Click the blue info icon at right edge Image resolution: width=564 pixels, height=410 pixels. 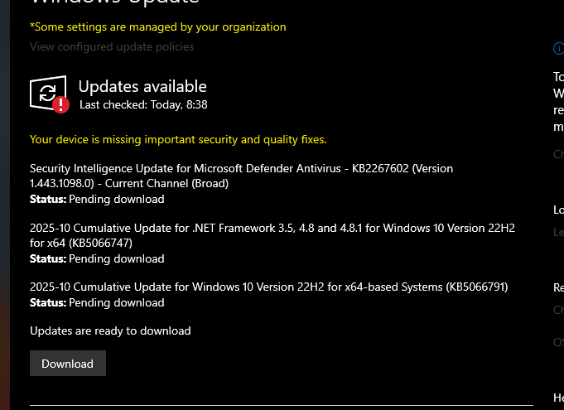(x=558, y=48)
